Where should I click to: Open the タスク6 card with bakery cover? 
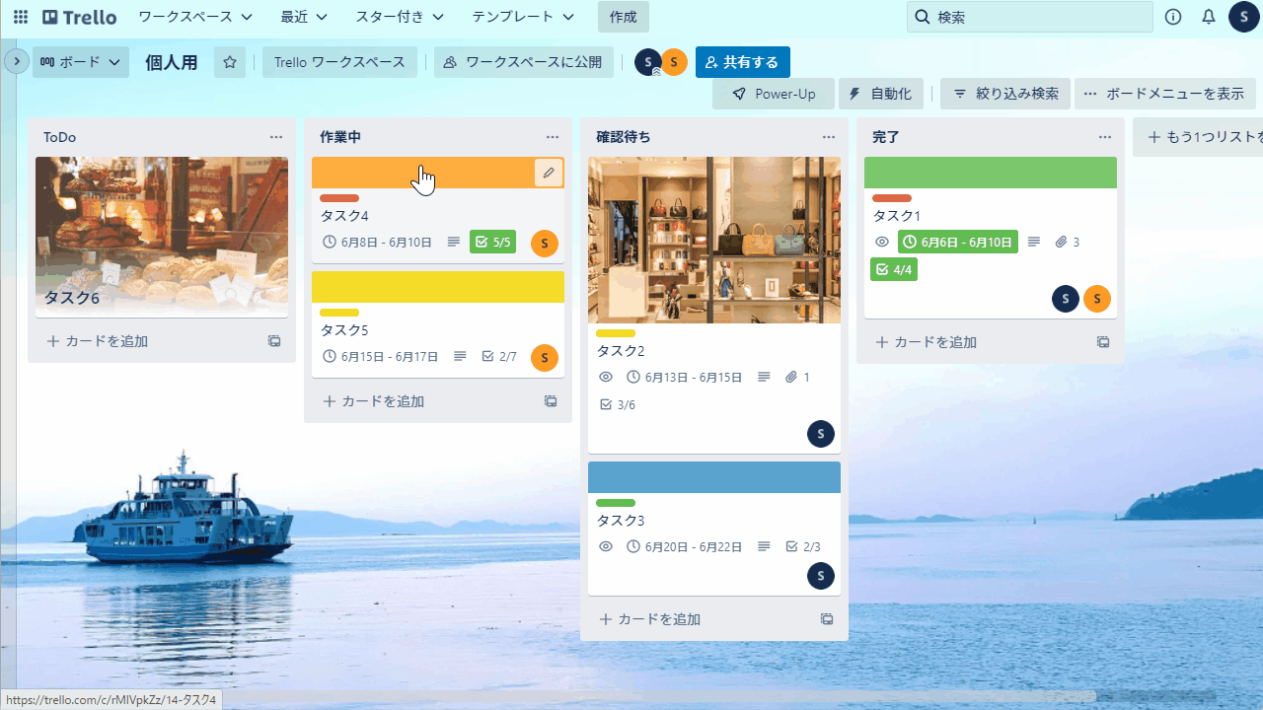tap(162, 237)
